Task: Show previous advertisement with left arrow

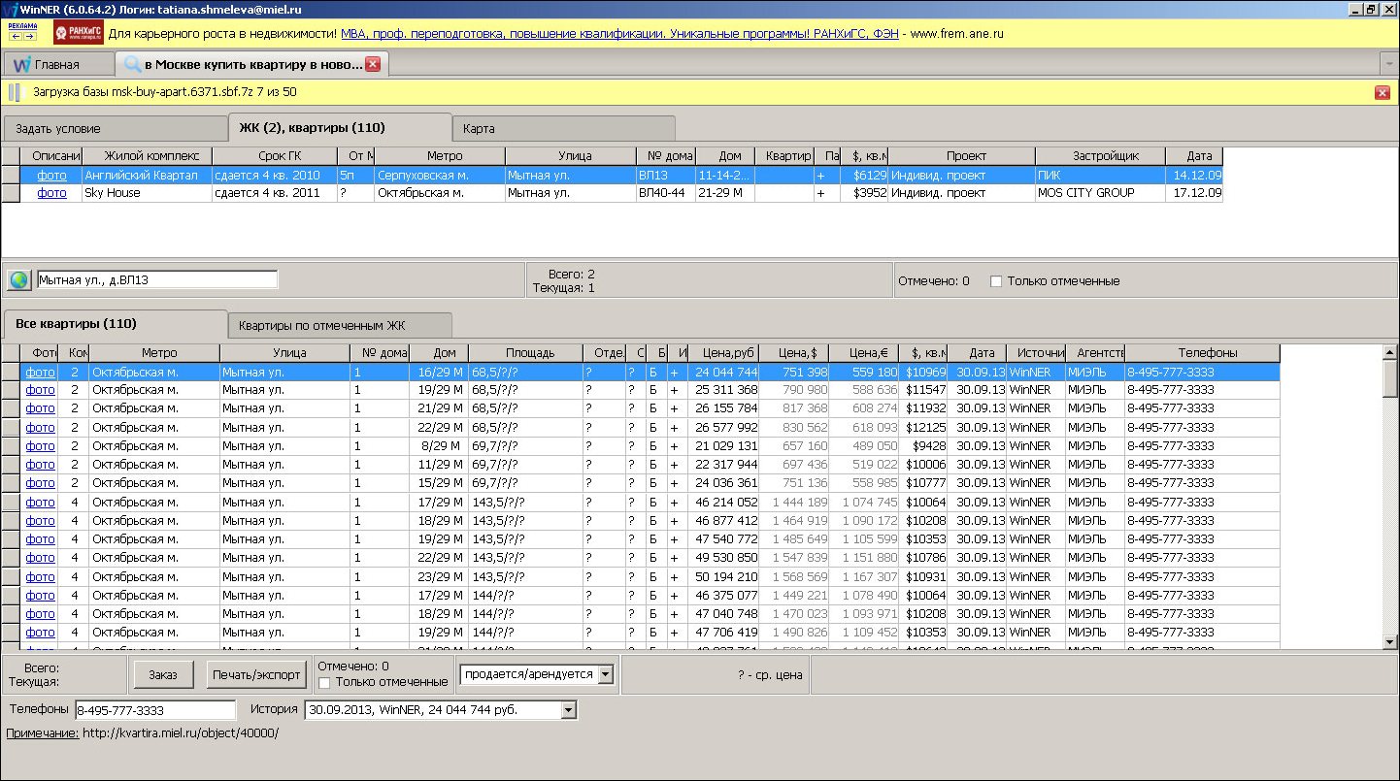Action: 17,35
